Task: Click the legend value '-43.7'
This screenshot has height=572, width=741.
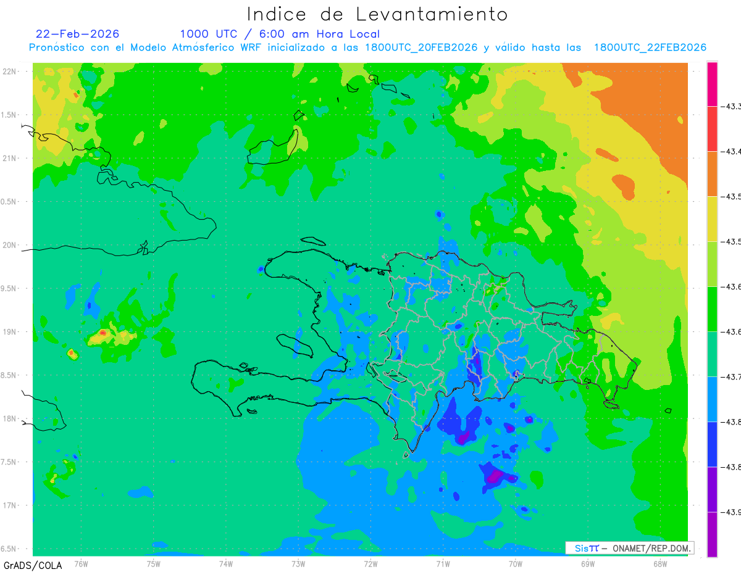Action: click(x=732, y=377)
